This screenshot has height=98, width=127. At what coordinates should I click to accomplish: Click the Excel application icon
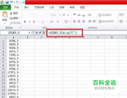click(x=2, y=2)
